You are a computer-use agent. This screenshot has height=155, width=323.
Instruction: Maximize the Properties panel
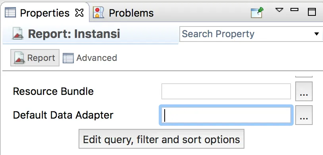pyautogui.click(x=311, y=12)
